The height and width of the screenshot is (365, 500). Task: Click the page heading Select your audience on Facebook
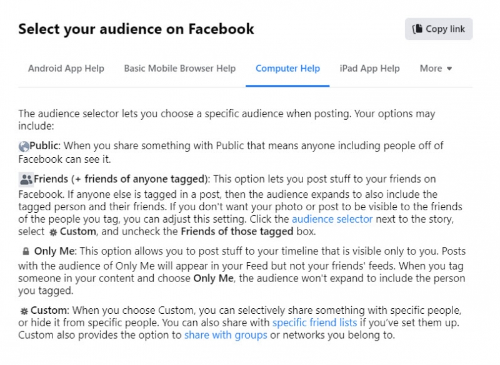[136, 29]
